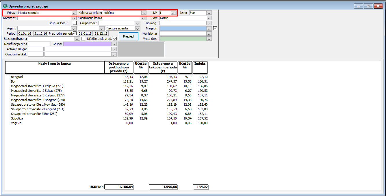Click the UKUPNO current period total 1.590,60
386x196 pixels.
[x=163, y=187]
